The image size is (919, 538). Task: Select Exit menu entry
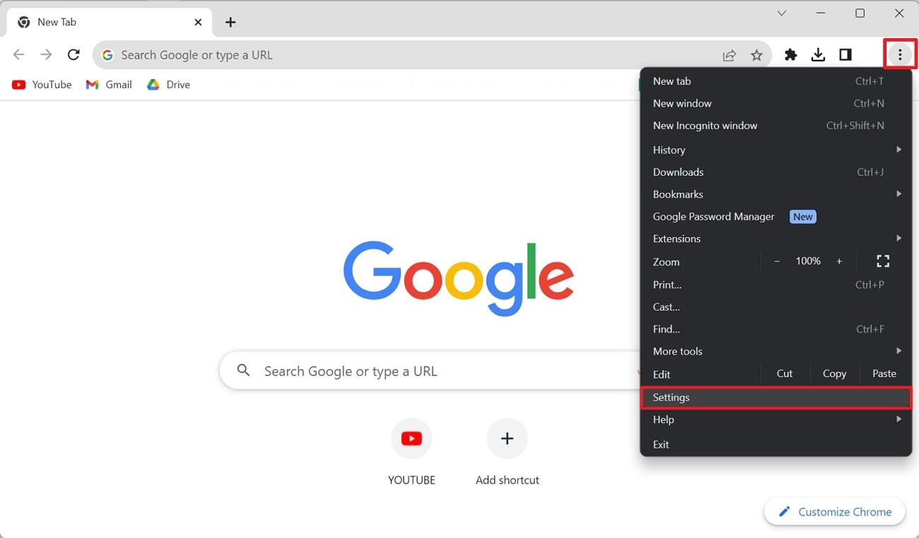click(775, 445)
